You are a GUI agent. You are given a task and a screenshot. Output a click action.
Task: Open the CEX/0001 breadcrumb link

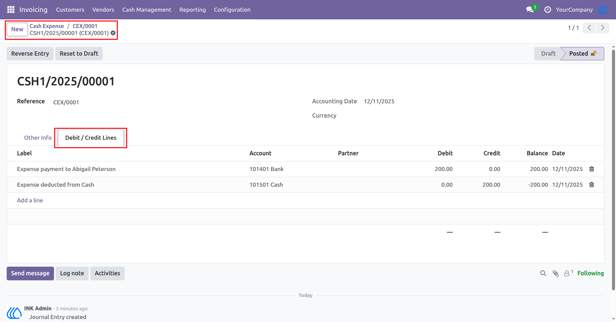pyautogui.click(x=85, y=26)
